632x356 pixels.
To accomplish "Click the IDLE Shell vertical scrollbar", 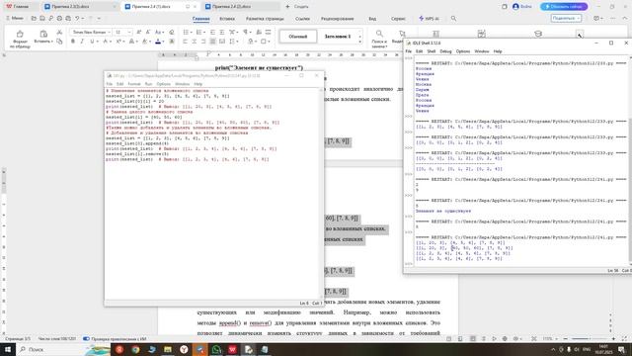I will [x=629, y=161].
